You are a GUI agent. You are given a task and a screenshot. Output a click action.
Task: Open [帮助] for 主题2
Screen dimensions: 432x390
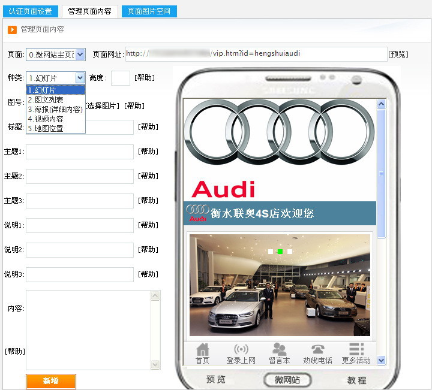pos(148,176)
